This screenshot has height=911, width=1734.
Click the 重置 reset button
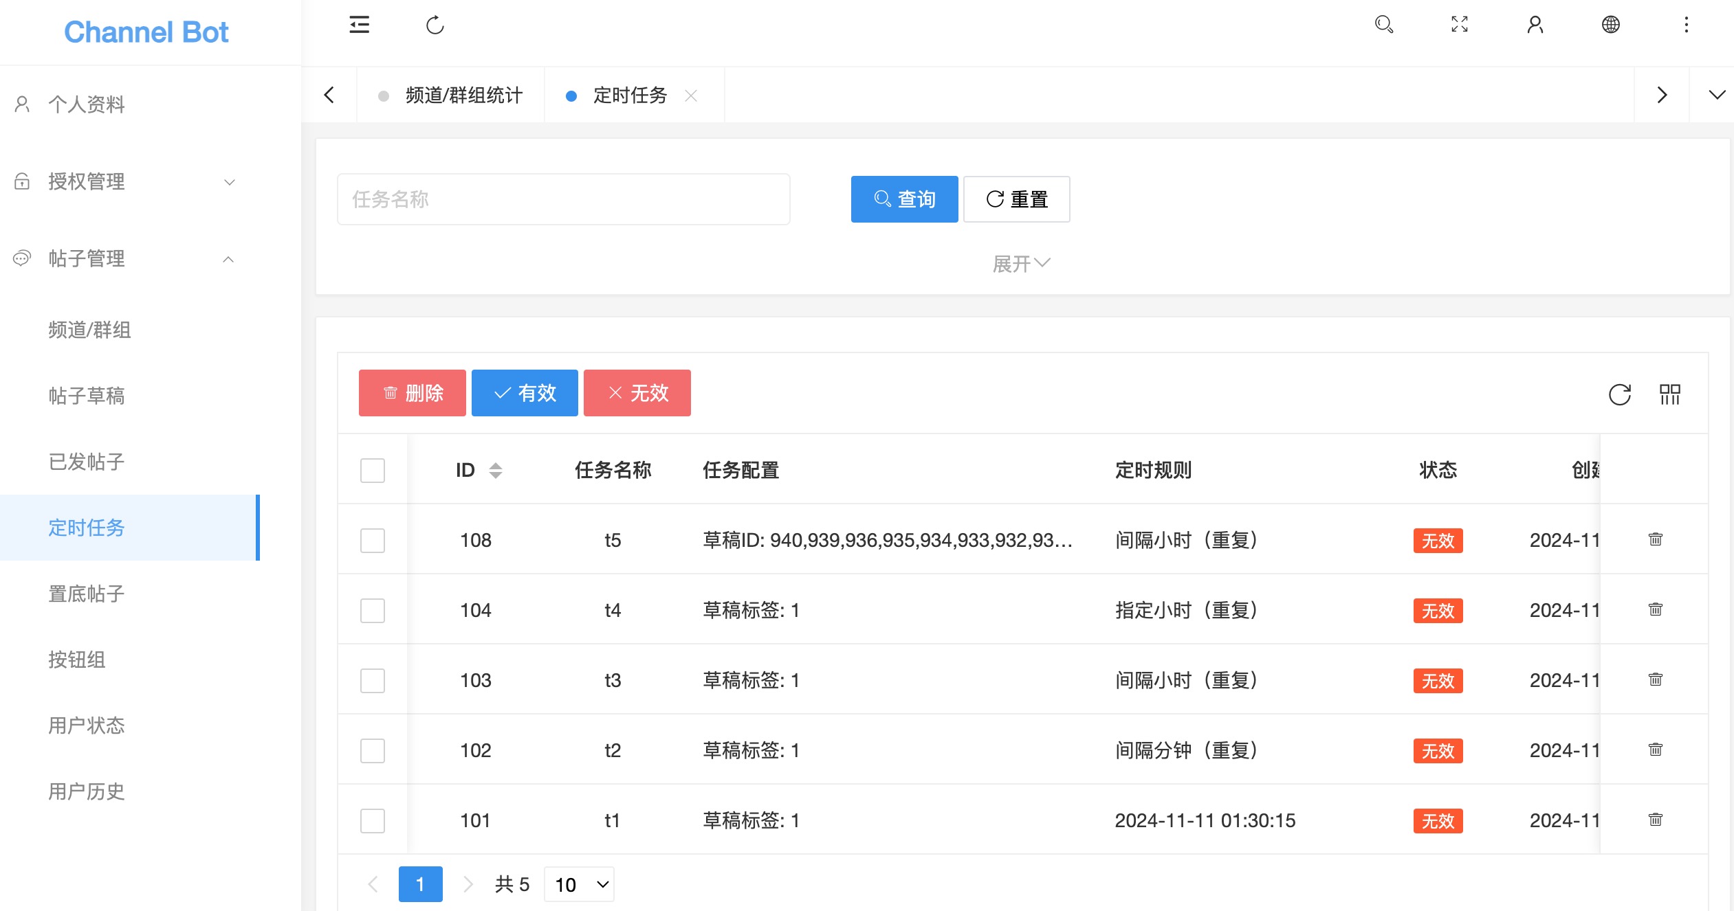click(1016, 199)
